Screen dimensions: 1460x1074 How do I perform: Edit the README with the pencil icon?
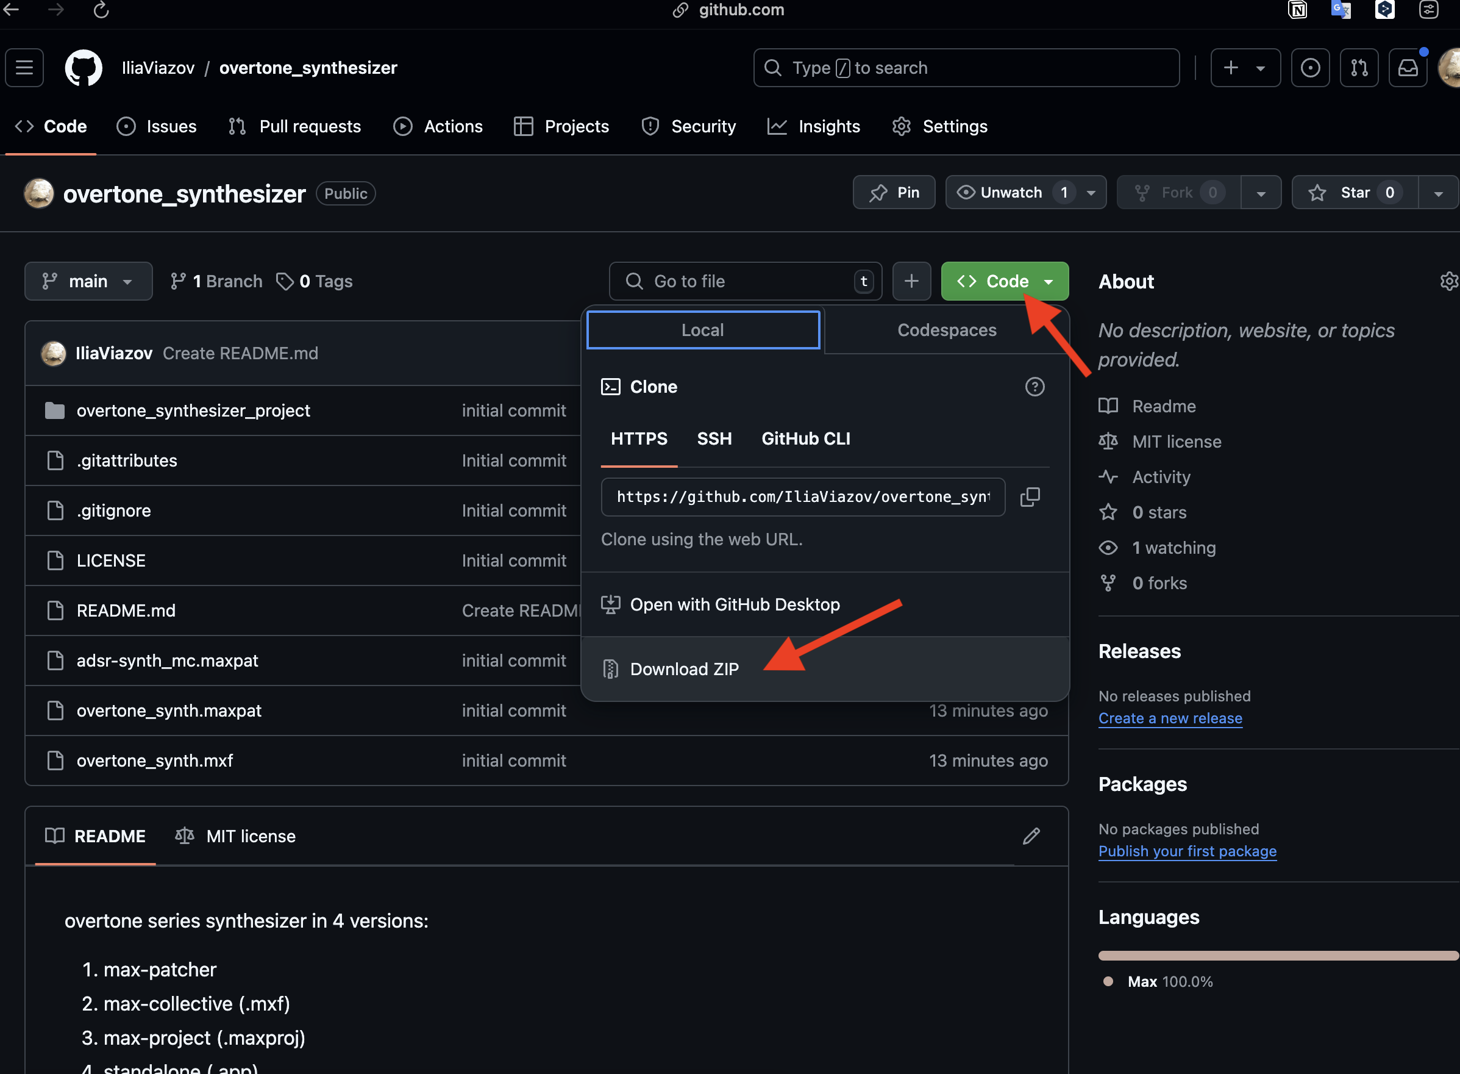1031,836
